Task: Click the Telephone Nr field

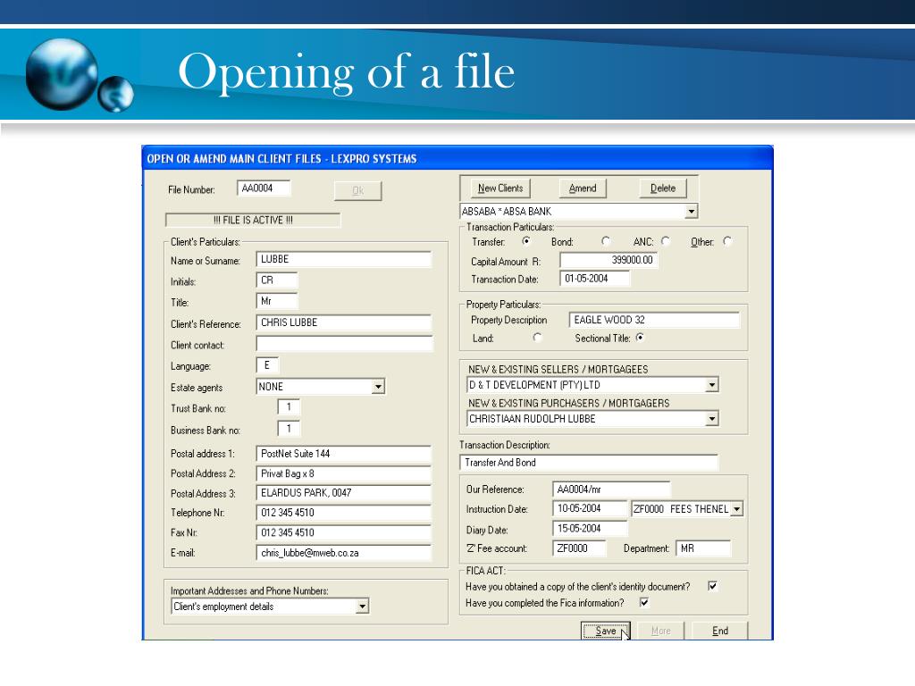Action: pos(344,513)
